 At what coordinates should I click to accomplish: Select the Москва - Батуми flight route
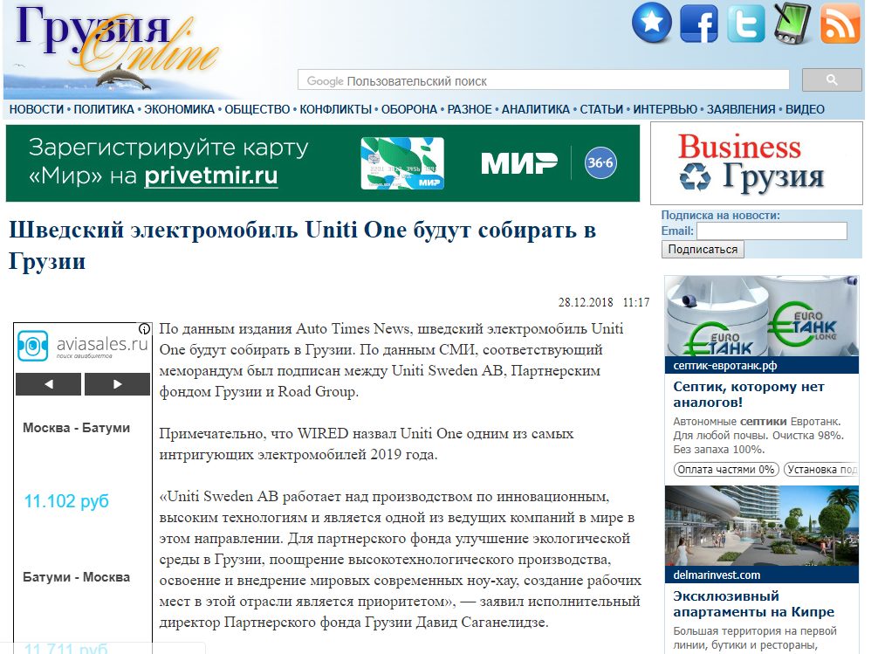coord(76,428)
